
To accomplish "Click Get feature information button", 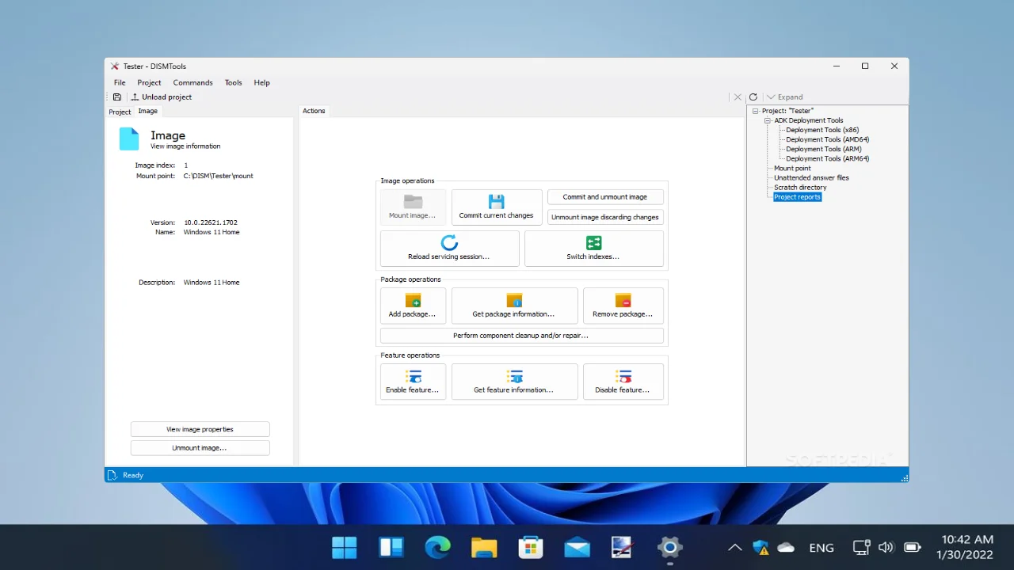I will (514, 382).
